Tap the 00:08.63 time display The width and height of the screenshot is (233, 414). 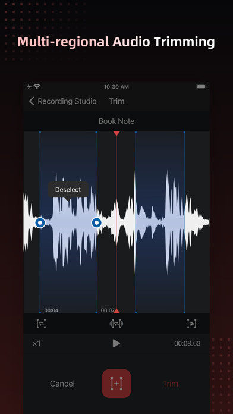pyautogui.click(x=187, y=343)
